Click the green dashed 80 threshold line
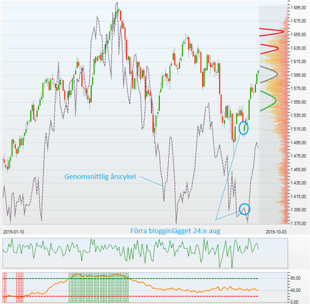The height and width of the screenshot is (304, 310). [130, 279]
